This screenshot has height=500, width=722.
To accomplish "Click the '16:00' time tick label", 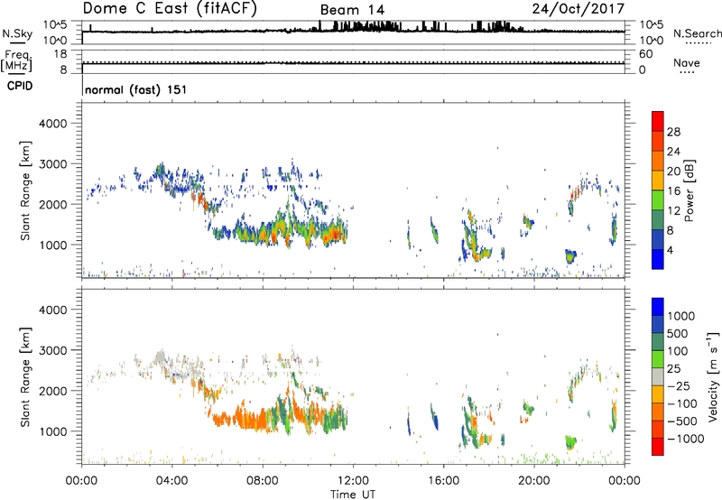I will pos(443,481).
